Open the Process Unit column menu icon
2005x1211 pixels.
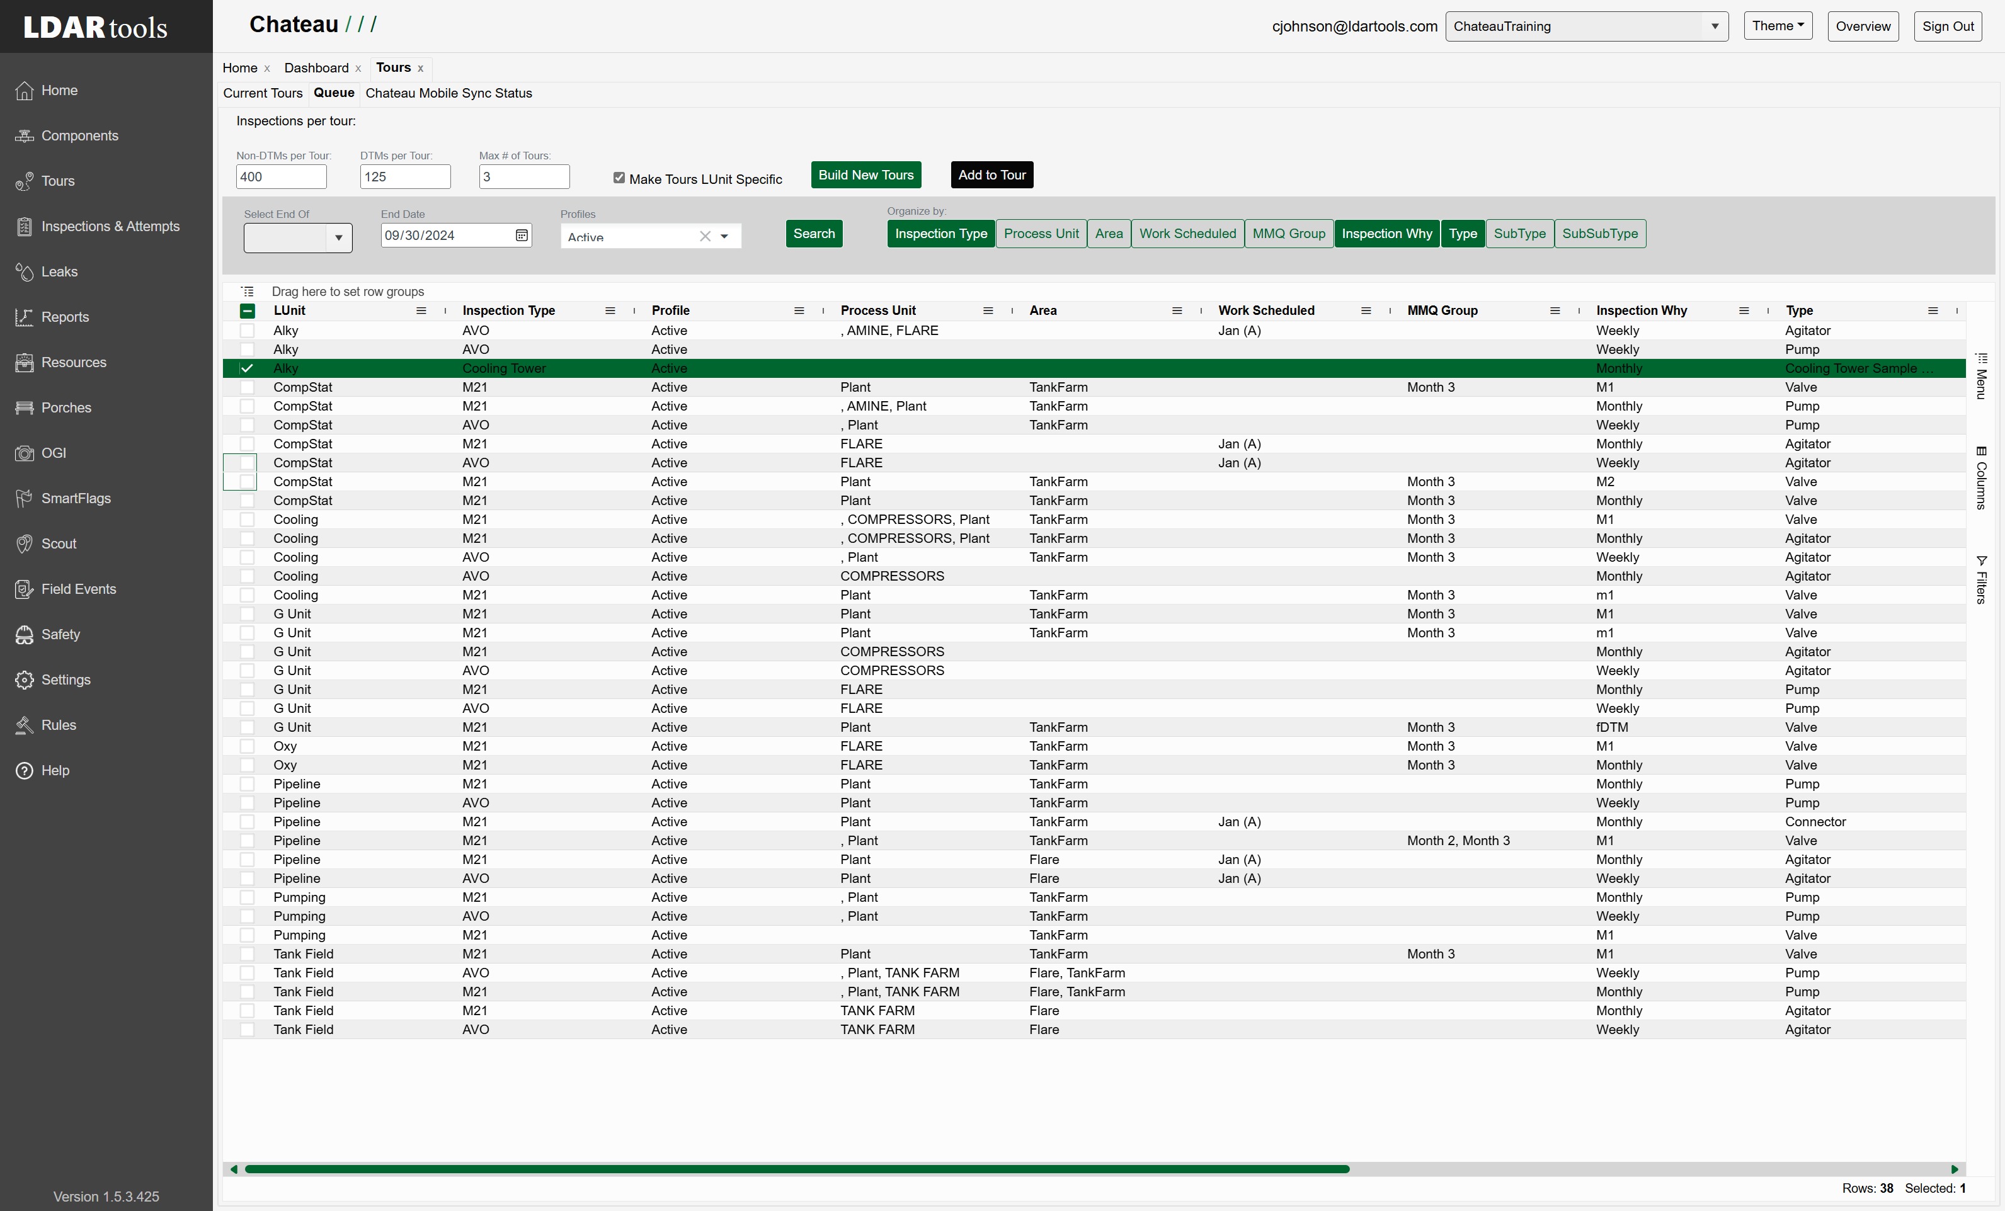pos(988,310)
